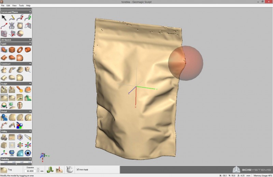Toggle the Auto Apply checkbox
The height and width of the screenshot is (177, 273).
point(78,170)
